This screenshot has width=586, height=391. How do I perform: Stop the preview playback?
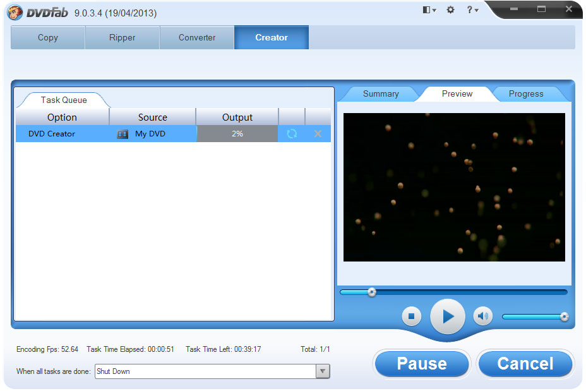pyautogui.click(x=412, y=316)
